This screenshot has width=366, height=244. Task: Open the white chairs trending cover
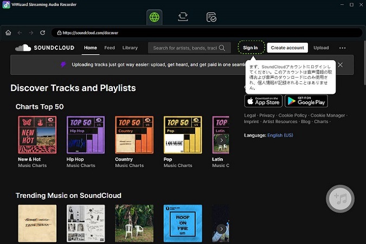(x=134, y=223)
